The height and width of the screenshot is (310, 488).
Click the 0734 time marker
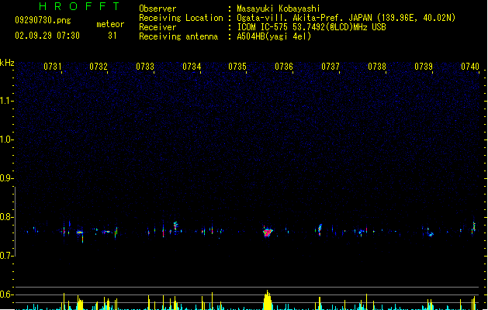(x=192, y=67)
